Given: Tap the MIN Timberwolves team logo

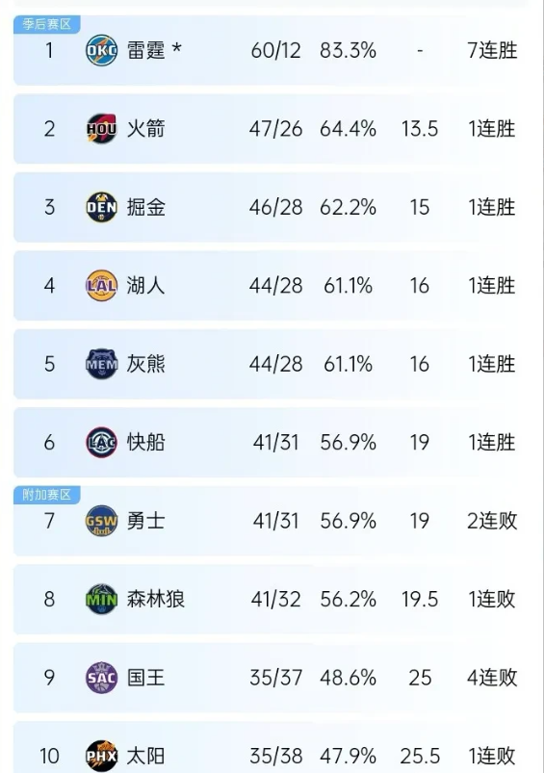Looking at the screenshot, I should [102, 600].
